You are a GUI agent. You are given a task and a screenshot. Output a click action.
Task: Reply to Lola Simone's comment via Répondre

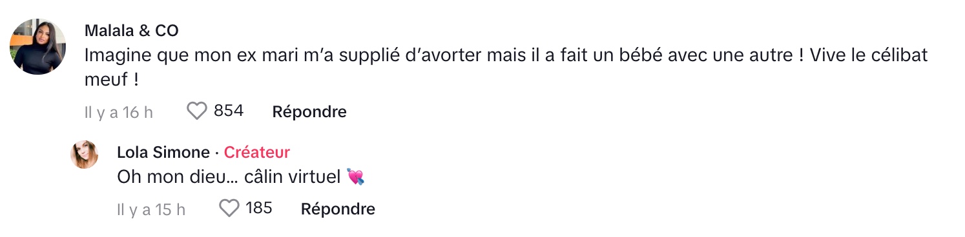338,209
